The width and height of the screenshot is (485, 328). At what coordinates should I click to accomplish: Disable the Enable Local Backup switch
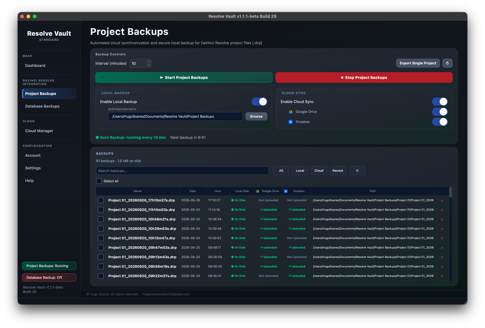[x=259, y=102]
